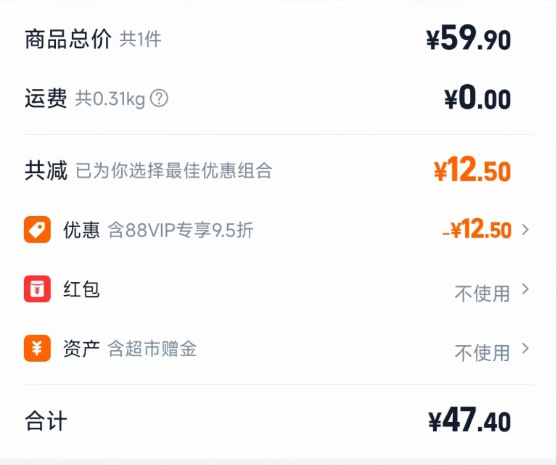
Task: Select the 资产 row label
Action: pyautogui.click(x=82, y=349)
